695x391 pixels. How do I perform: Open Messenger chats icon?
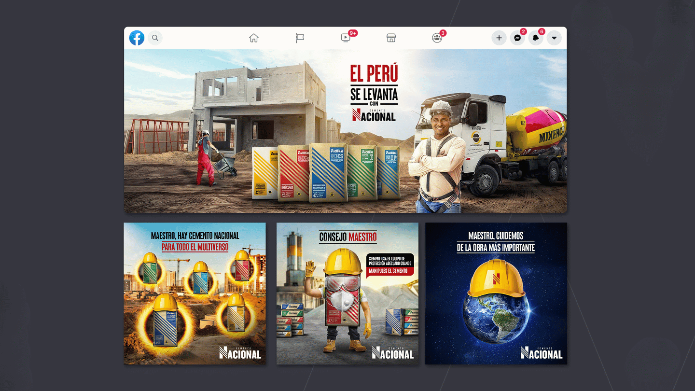[517, 38]
